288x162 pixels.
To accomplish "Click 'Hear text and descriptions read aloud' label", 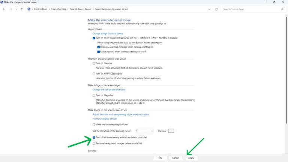I will point(107,59).
